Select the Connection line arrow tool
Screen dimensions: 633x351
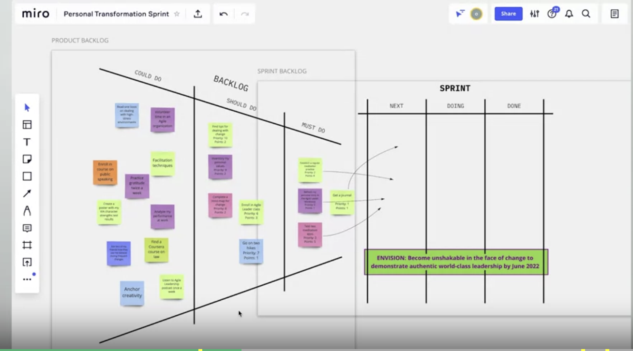pyautogui.click(x=27, y=193)
